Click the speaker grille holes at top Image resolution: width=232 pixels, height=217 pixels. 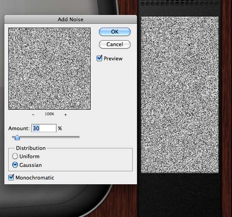click(x=180, y=3)
